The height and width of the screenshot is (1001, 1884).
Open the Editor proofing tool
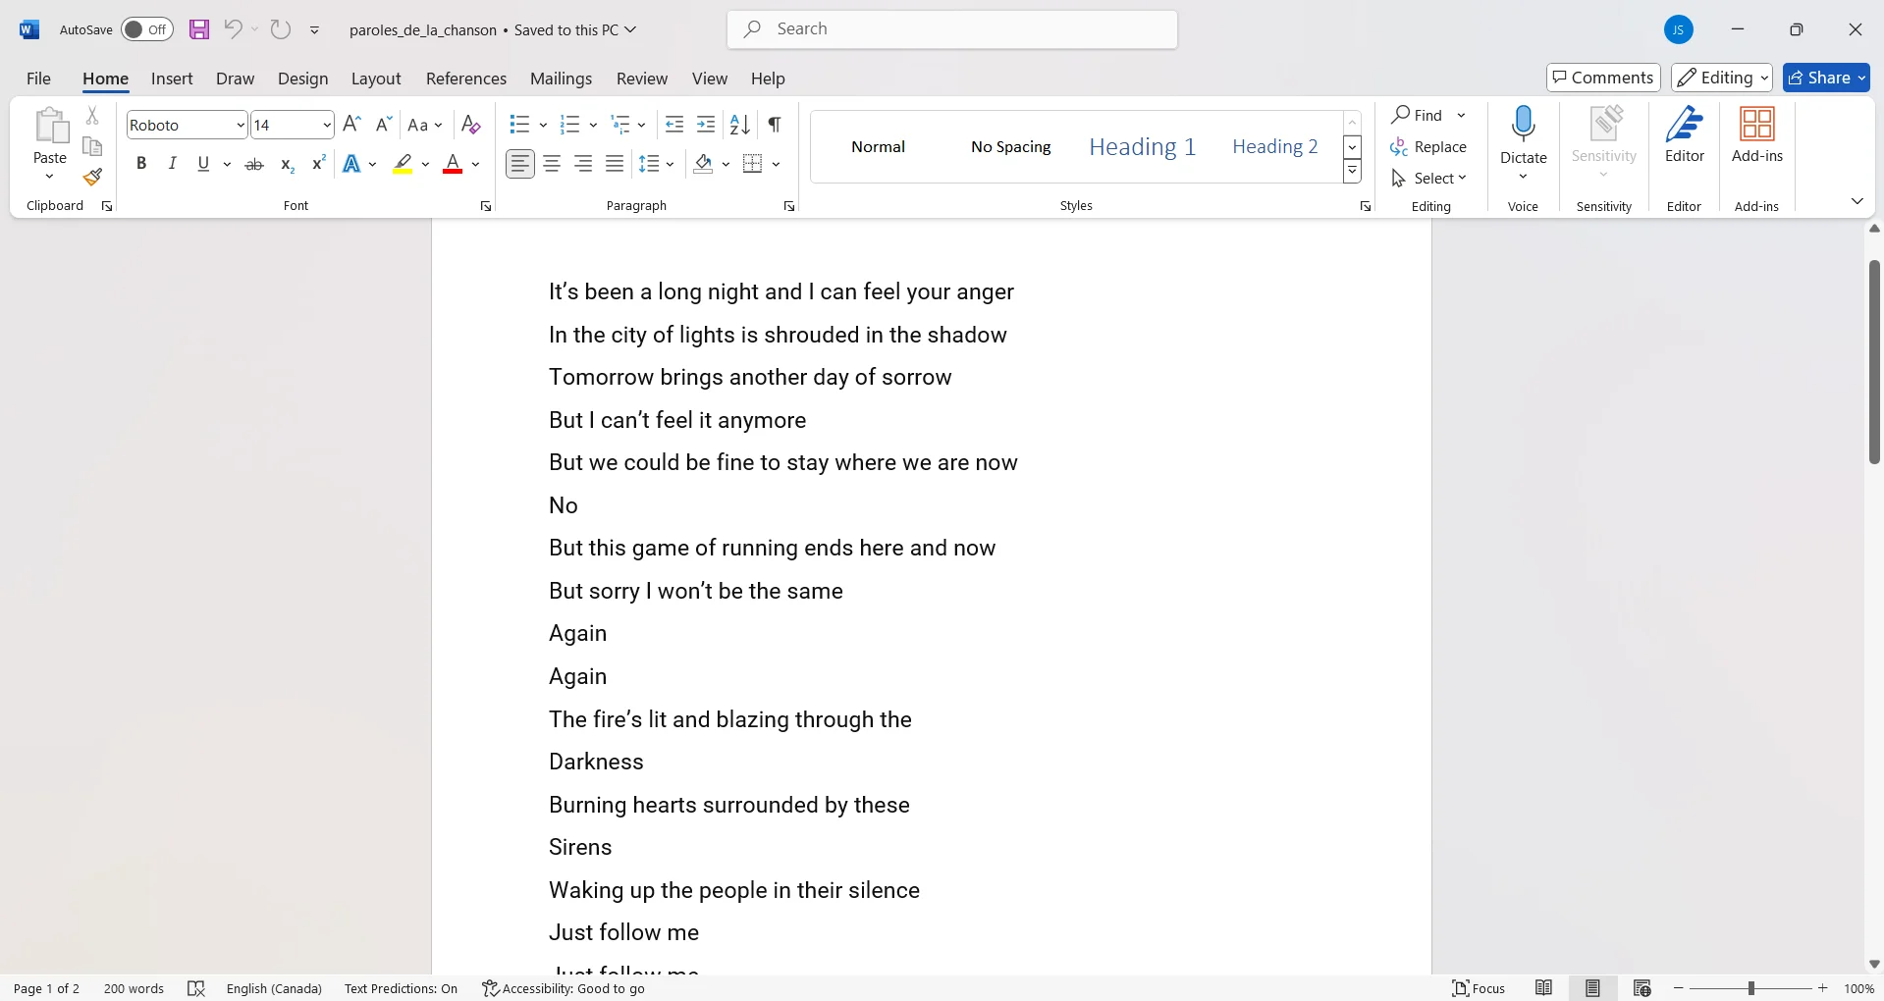[1685, 135]
